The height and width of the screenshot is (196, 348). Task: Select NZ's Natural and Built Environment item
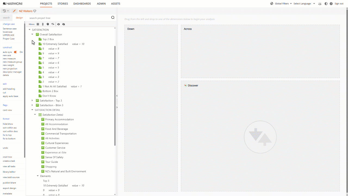pos(66,171)
